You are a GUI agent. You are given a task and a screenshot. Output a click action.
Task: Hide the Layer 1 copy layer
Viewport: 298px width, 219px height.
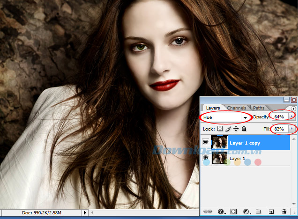(x=205, y=142)
